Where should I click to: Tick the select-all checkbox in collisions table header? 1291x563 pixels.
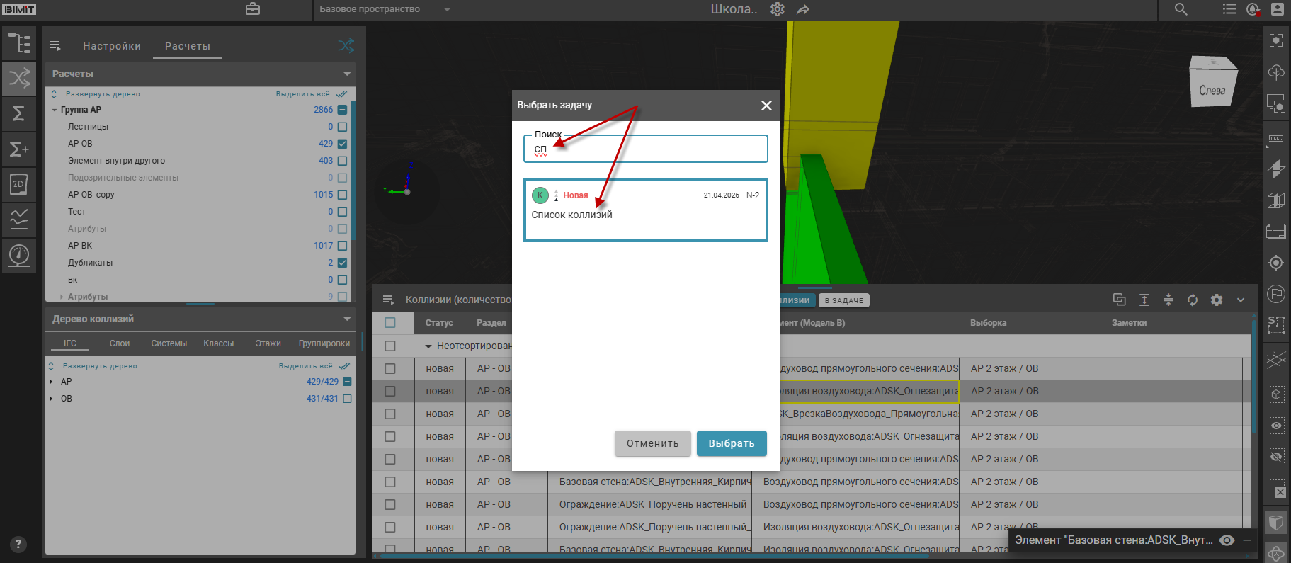tap(390, 323)
